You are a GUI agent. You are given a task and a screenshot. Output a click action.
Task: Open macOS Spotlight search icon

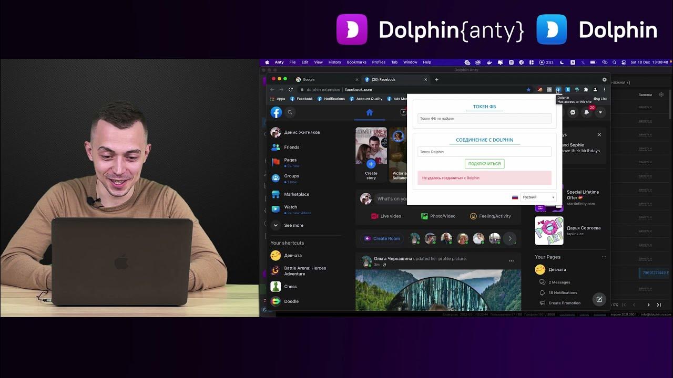(614, 62)
